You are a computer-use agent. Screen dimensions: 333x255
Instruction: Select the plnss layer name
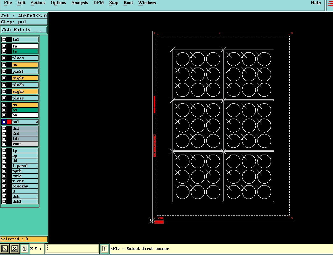25,98
